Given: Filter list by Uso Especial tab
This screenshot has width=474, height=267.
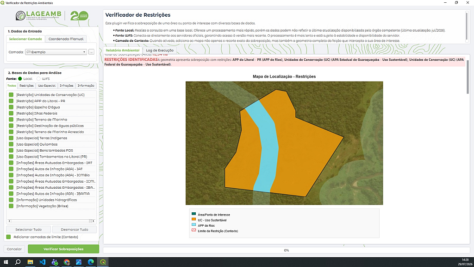Looking at the screenshot, I should pyautogui.click(x=47, y=86).
